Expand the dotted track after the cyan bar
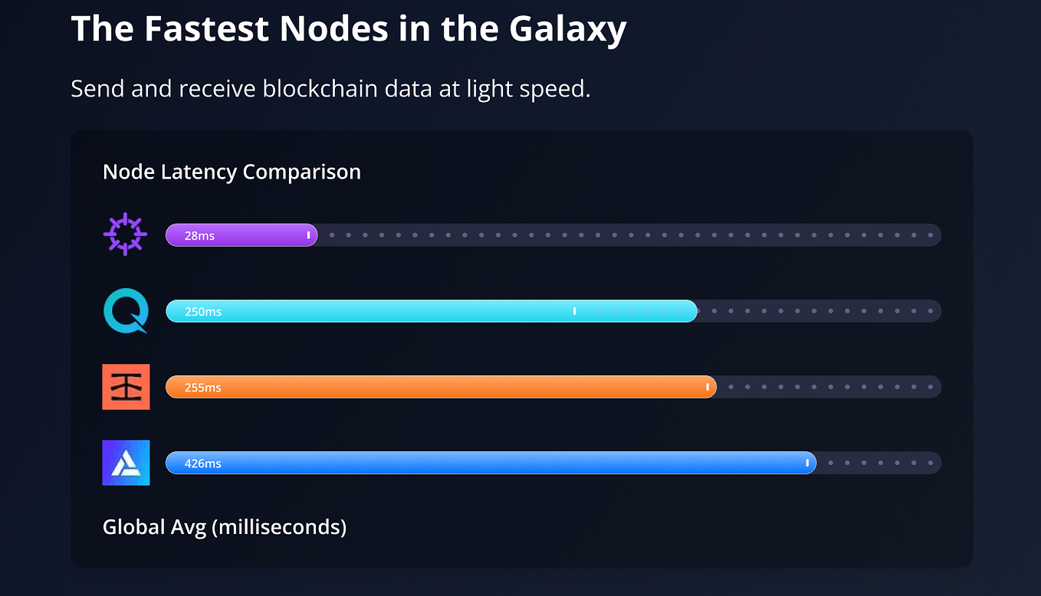 click(820, 311)
